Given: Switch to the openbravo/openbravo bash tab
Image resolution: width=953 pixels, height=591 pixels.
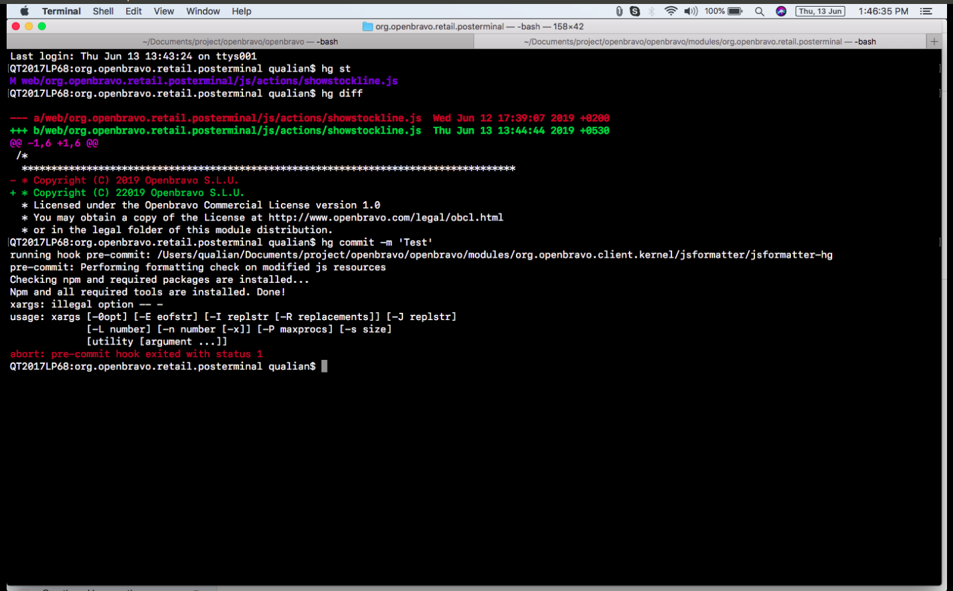Looking at the screenshot, I should pyautogui.click(x=240, y=41).
